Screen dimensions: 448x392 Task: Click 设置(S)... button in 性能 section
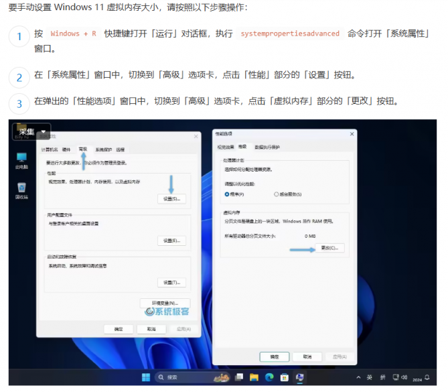tap(170, 199)
